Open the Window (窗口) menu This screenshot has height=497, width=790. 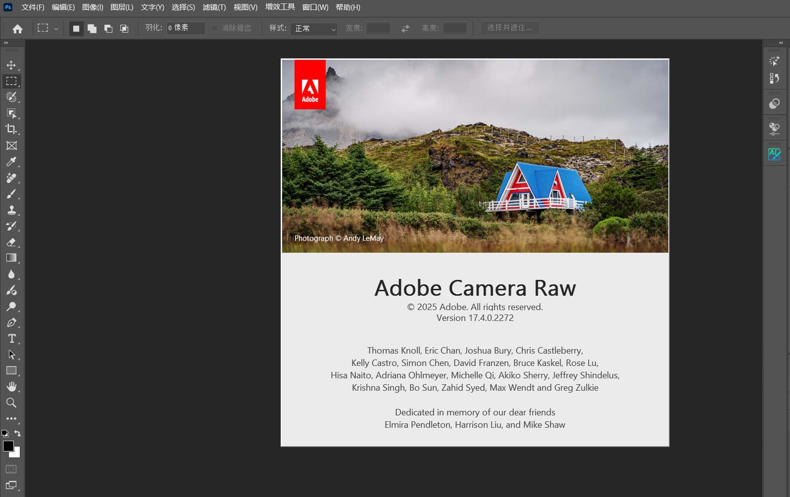point(315,7)
